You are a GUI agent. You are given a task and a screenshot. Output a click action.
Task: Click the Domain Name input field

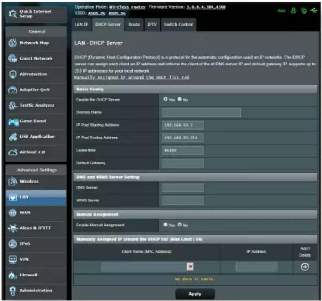click(x=202, y=112)
